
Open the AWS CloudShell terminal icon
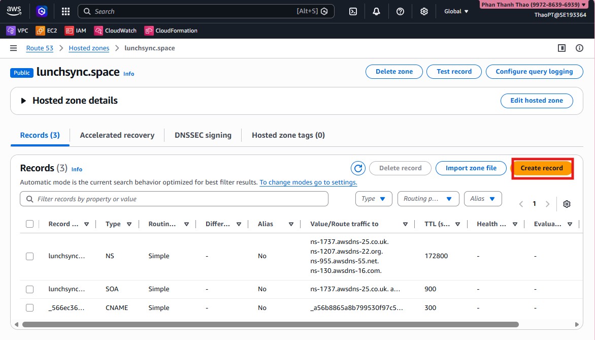353,11
